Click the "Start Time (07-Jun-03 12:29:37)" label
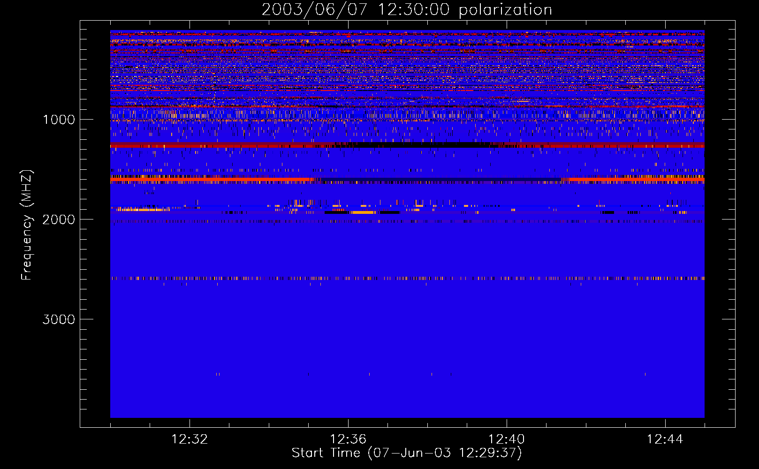Viewport: 759px width, 469px height. pyautogui.click(x=407, y=453)
